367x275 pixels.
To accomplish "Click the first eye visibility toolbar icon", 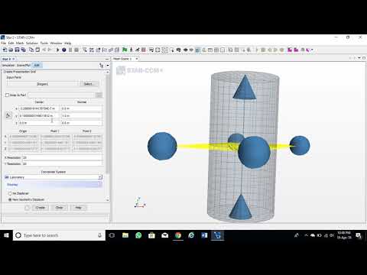I will (186, 50).
